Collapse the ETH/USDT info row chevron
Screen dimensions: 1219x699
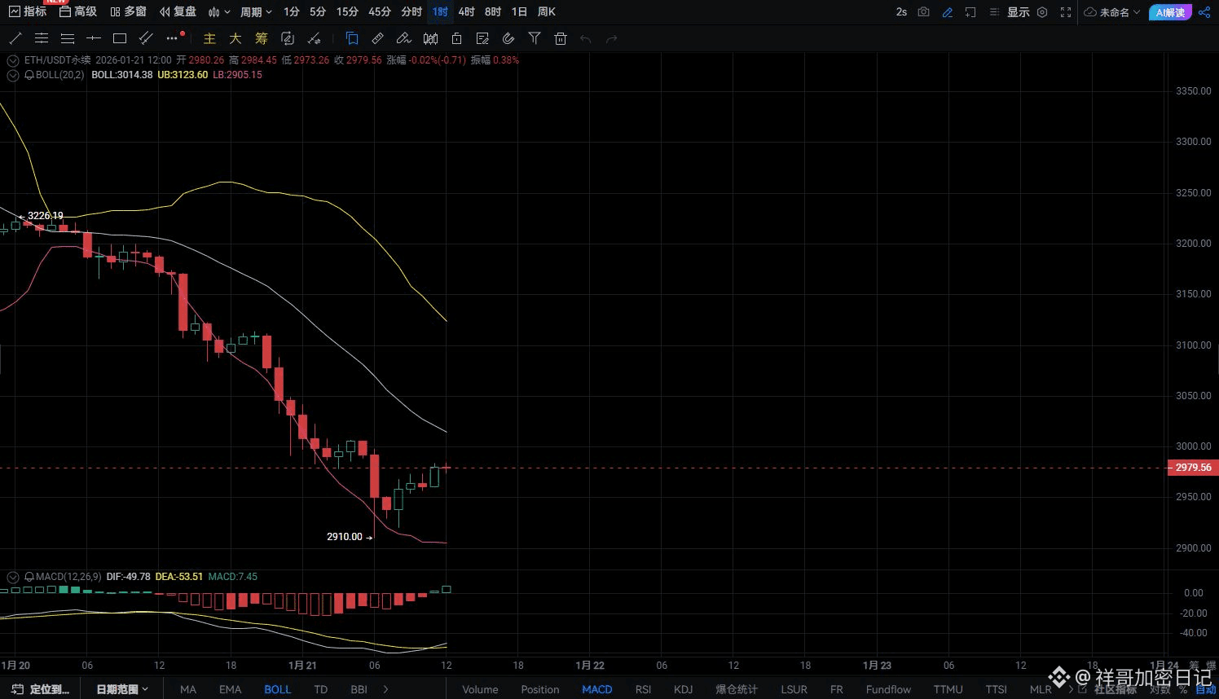coord(13,60)
